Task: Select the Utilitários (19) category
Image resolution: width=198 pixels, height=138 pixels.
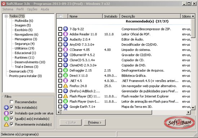Action: pos(24,48)
